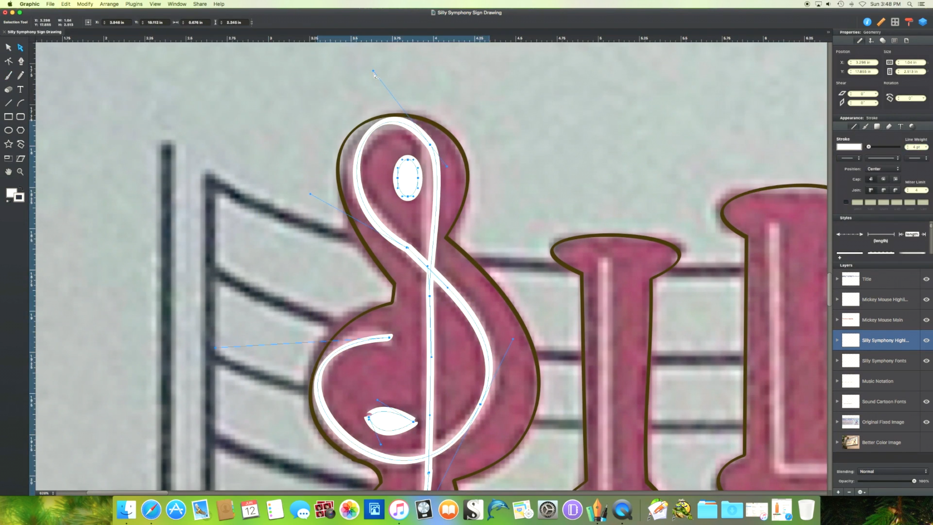Expand the Music Notation layer
Screen dimensions: 933x525
coord(837,381)
